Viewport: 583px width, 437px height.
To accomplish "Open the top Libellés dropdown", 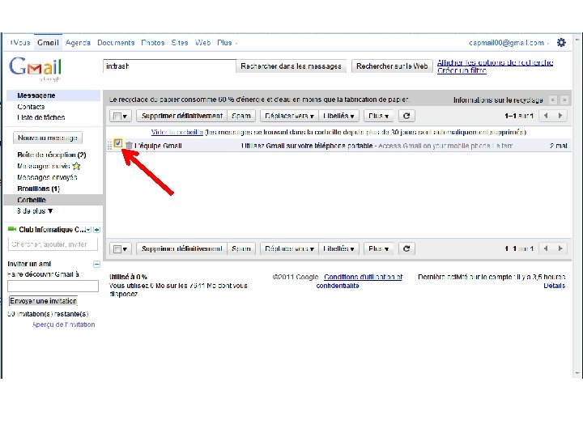I will pyautogui.click(x=338, y=116).
